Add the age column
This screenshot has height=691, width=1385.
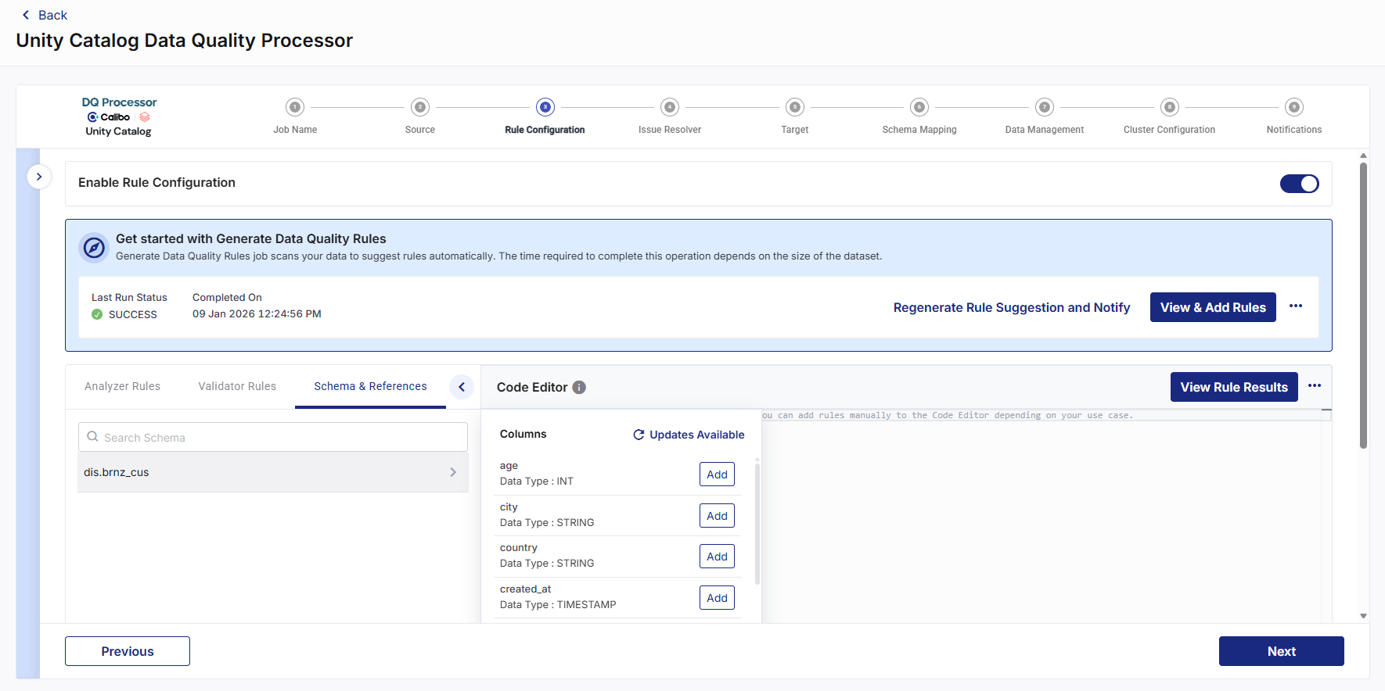click(x=717, y=474)
